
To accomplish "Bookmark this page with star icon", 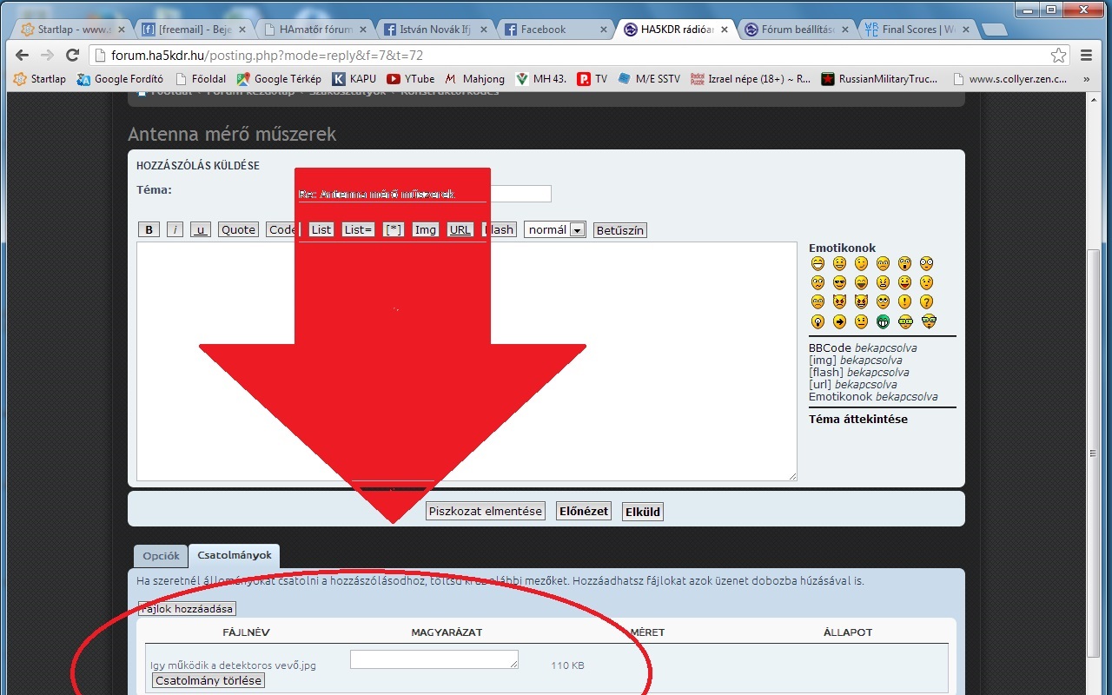I will [1058, 56].
